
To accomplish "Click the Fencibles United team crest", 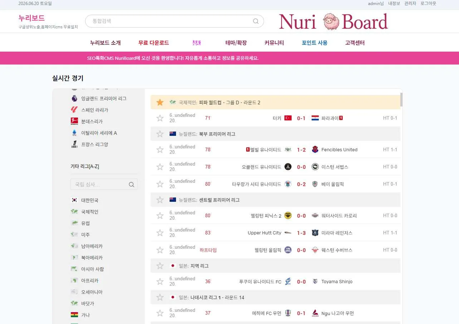I will (315, 149).
